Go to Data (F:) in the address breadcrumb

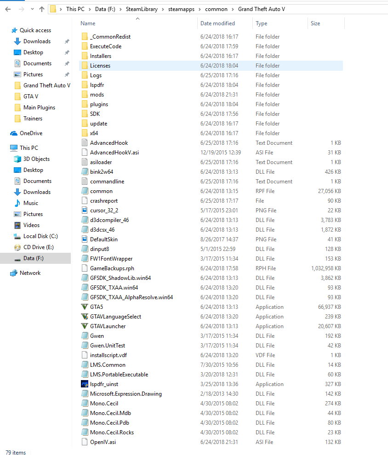click(105, 9)
